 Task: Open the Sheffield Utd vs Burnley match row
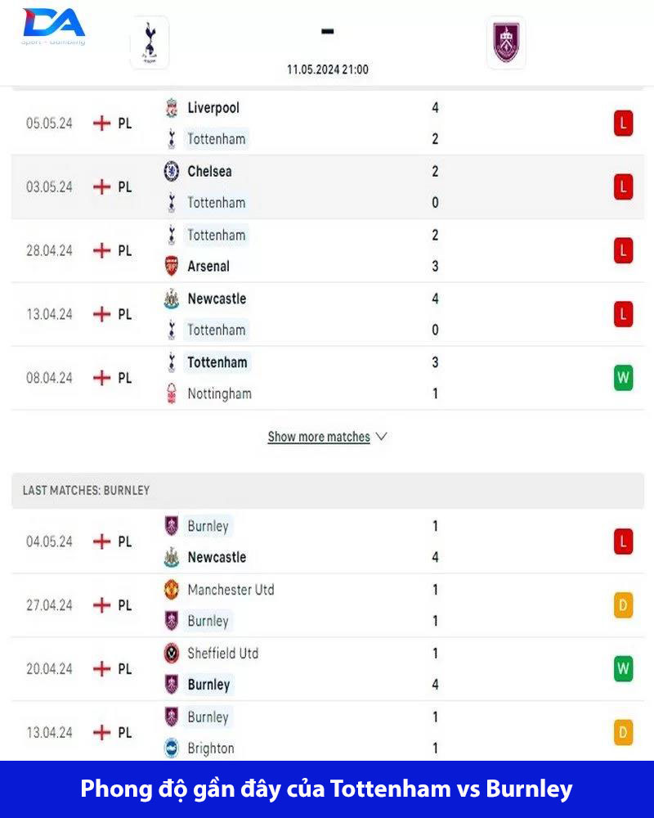coord(327,669)
